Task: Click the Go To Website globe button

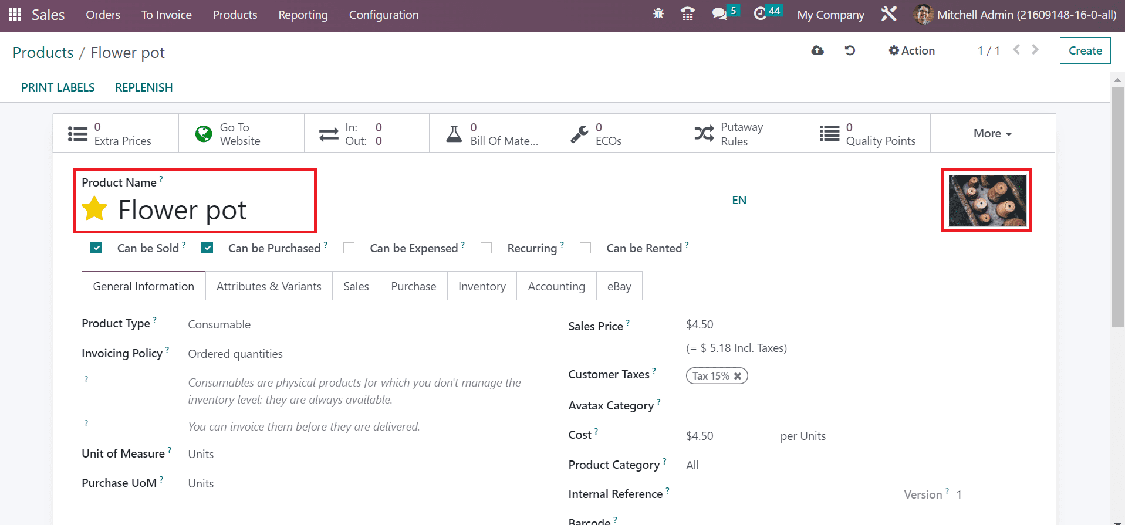Action: [241, 134]
